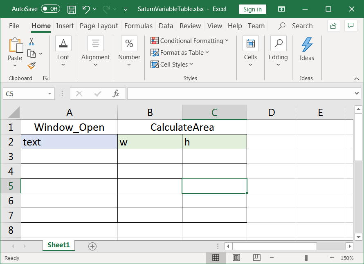Click the Sign in button
The height and width of the screenshot is (264, 364).
pos(252,9)
